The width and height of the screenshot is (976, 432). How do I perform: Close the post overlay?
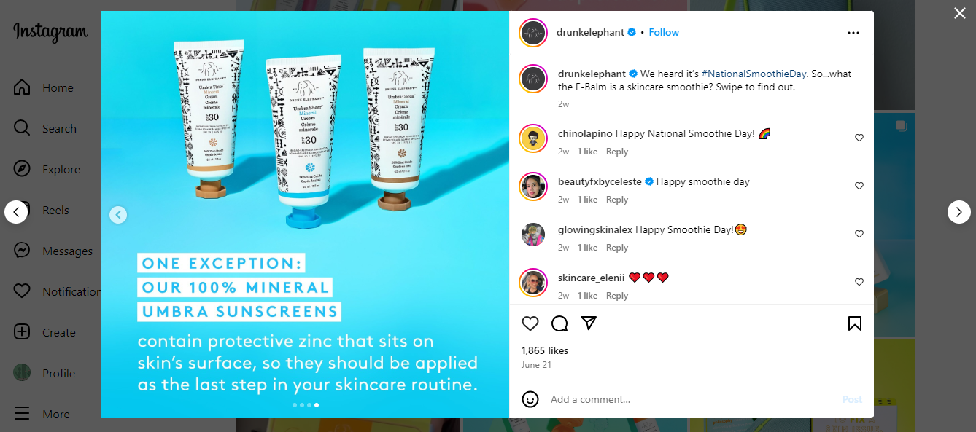[x=960, y=13]
